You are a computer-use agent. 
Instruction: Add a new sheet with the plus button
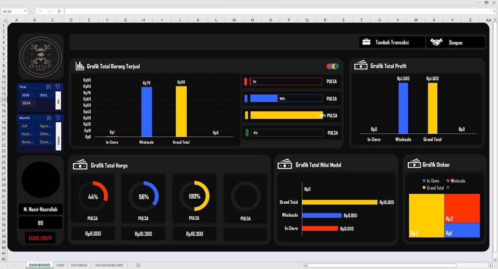click(138, 265)
